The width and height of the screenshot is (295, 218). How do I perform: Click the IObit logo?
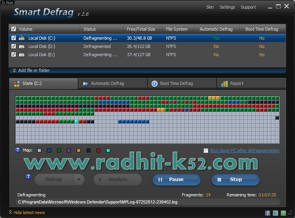tap(7, 3)
